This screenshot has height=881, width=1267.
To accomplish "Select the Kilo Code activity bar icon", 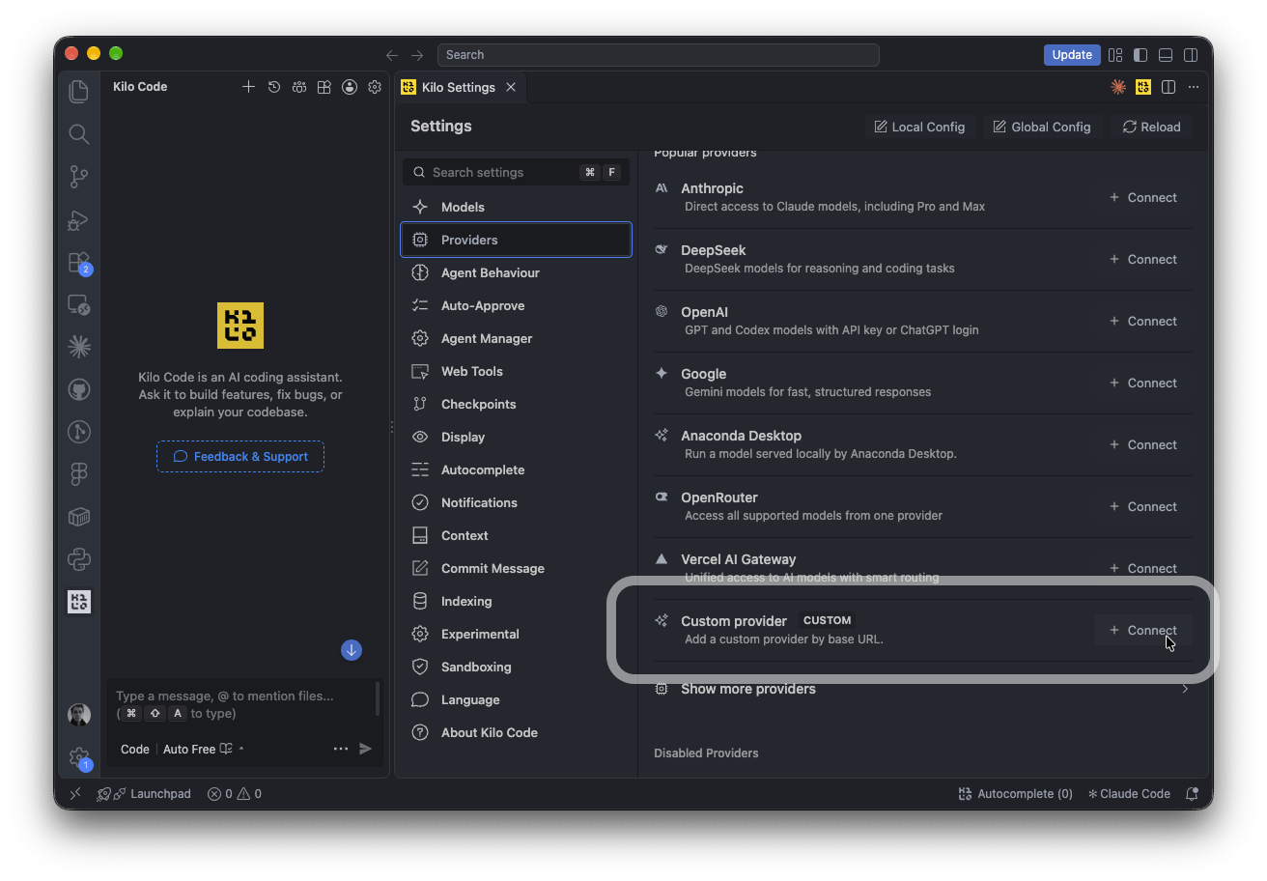I will pos(79,601).
